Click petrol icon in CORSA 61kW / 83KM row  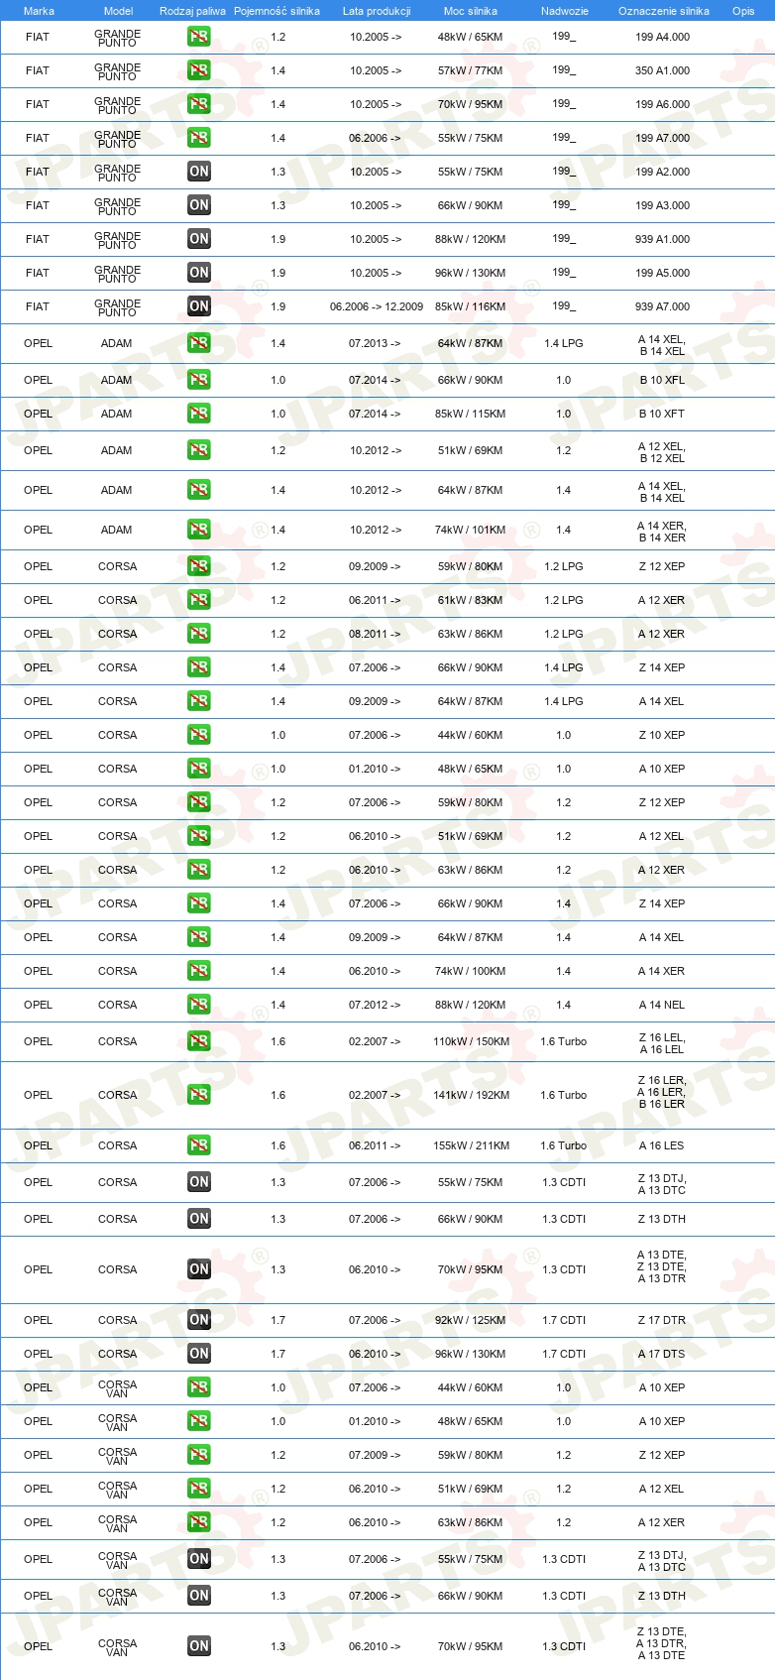pos(199,600)
